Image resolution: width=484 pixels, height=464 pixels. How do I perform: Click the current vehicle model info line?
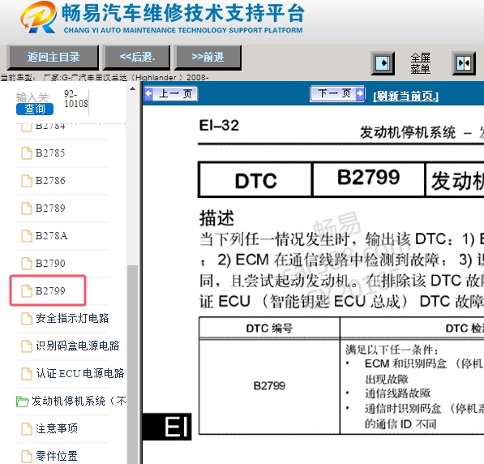point(105,77)
